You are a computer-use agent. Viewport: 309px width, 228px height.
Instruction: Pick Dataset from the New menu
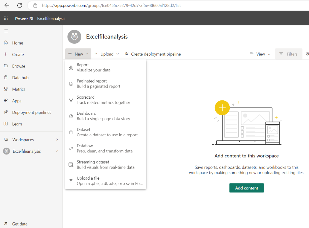click(106, 132)
